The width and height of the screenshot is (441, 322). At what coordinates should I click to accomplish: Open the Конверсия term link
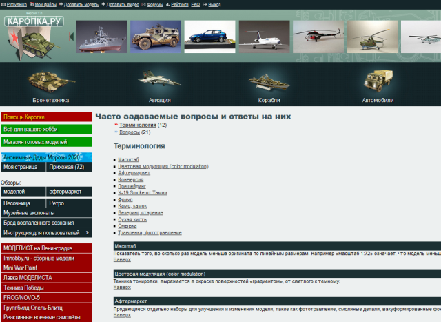click(131, 179)
